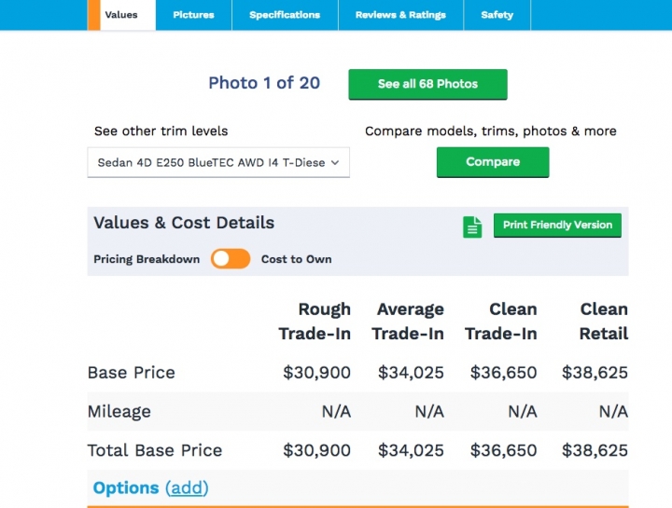The height and width of the screenshot is (508, 672).
Task: Open the Print Friendly Version
Action: tap(557, 226)
